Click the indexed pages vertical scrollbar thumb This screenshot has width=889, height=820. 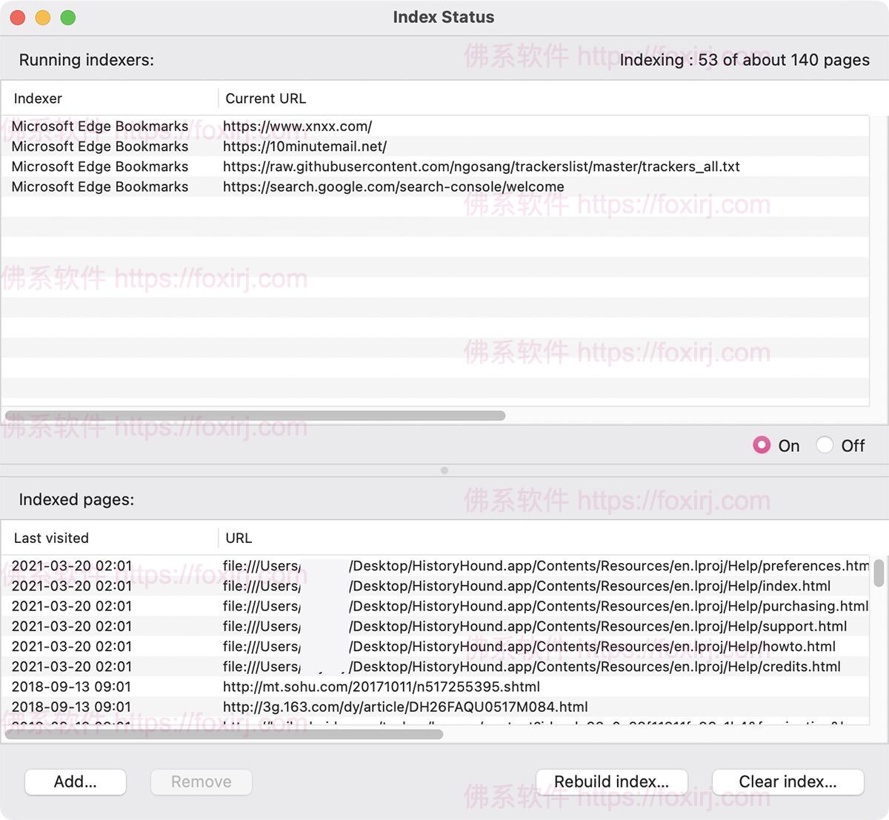coord(879,573)
